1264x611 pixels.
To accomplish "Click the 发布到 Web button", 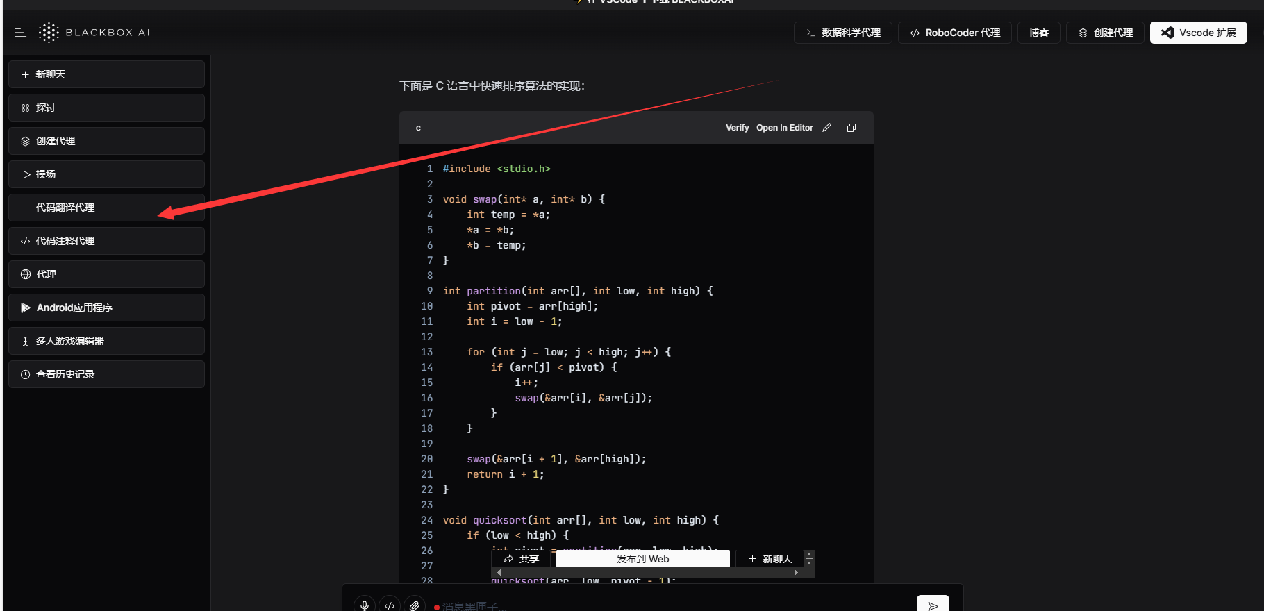I will 642,559.
